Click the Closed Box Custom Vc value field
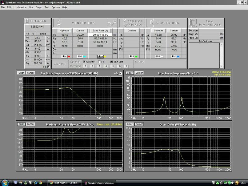The image size is (248, 186). point(174,35)
